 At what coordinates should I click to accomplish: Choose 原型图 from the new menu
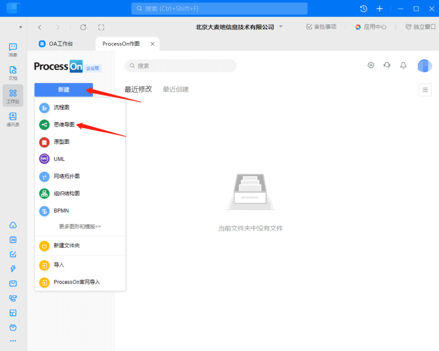point(80,142)
